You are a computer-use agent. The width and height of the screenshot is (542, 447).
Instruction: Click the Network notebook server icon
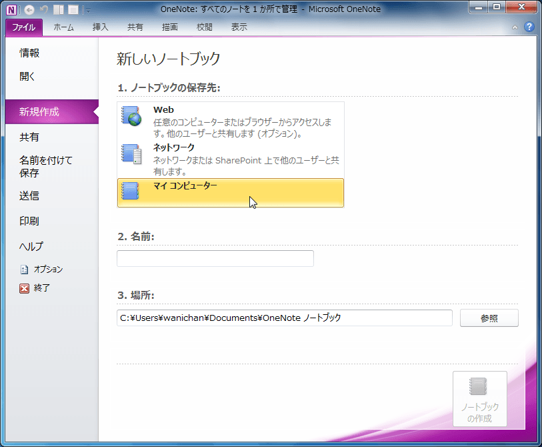tap(131, 154)
